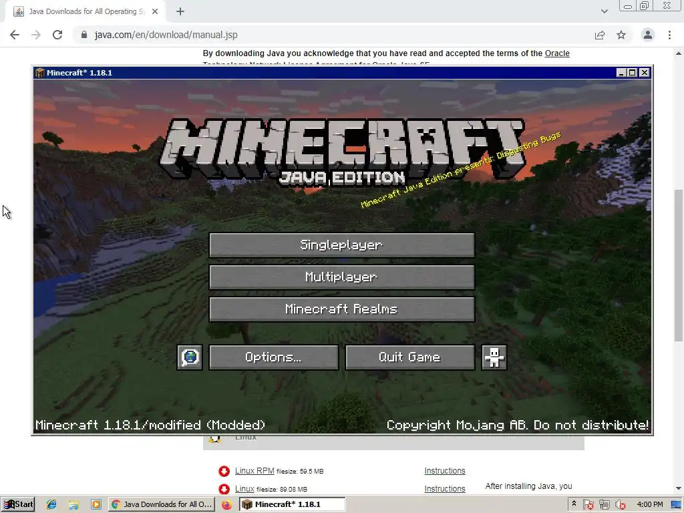Open Minecraft Realms
The width and height of the screenshot is (684, 513).
tap(341, 309)
